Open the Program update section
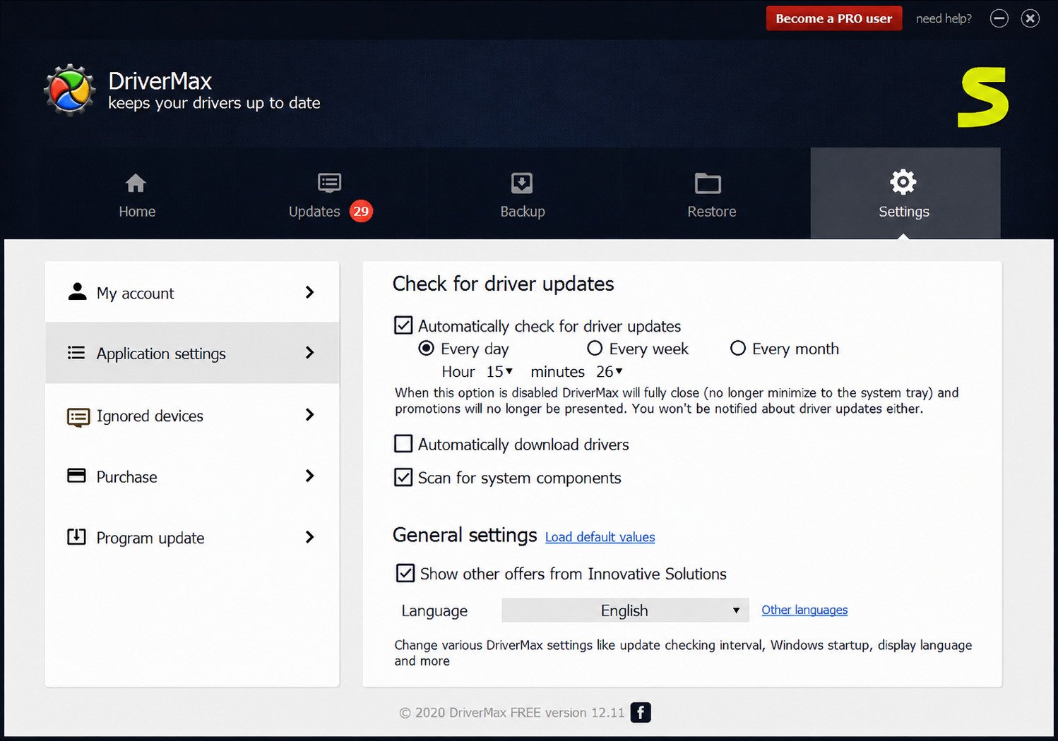This screenshot has width=1058, height=741. pos(192,537)
